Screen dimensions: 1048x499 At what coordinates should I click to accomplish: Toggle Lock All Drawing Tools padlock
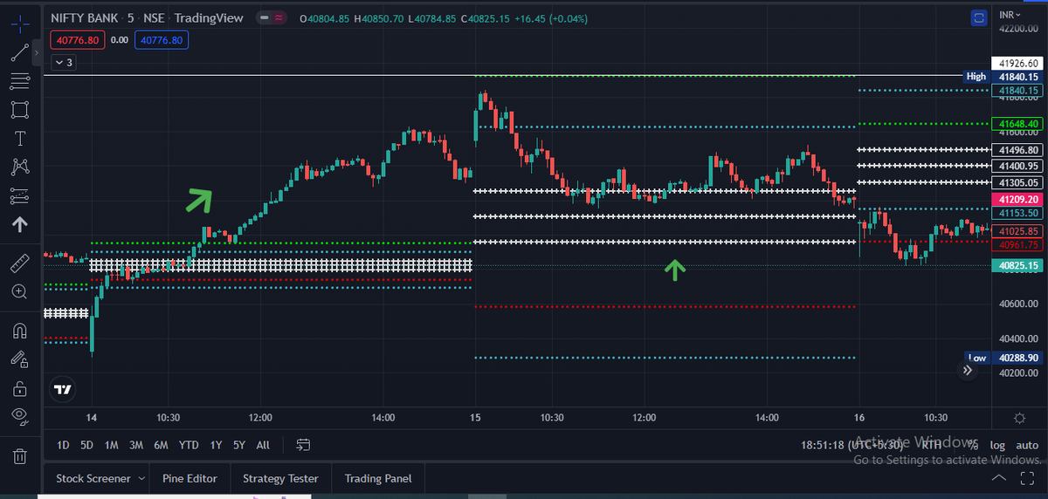pyautogui.click(x=19, y=388)
